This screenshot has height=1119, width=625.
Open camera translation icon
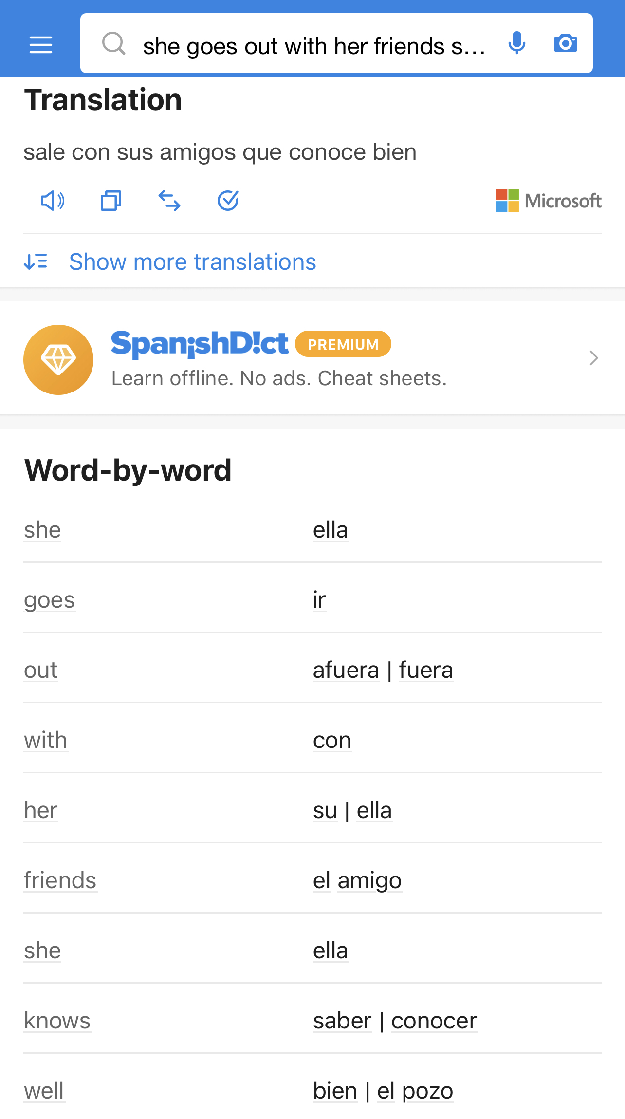pyautogui.click(x=565, y=43)
